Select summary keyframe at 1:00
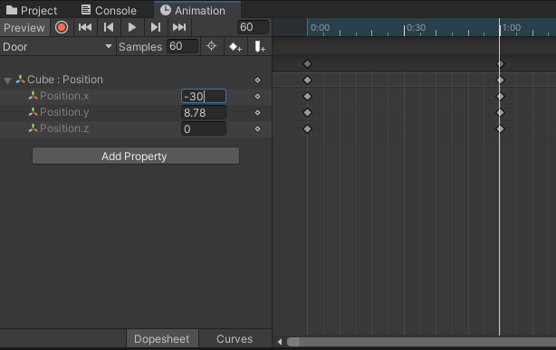This screenshot has height=350, width=556. click(x=500, y=64)
